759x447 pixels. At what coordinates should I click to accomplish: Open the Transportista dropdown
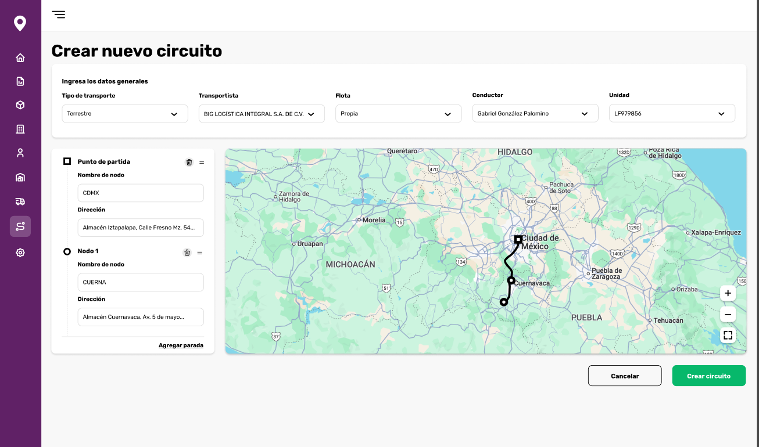pyautogui.click(x=262, y=114)
